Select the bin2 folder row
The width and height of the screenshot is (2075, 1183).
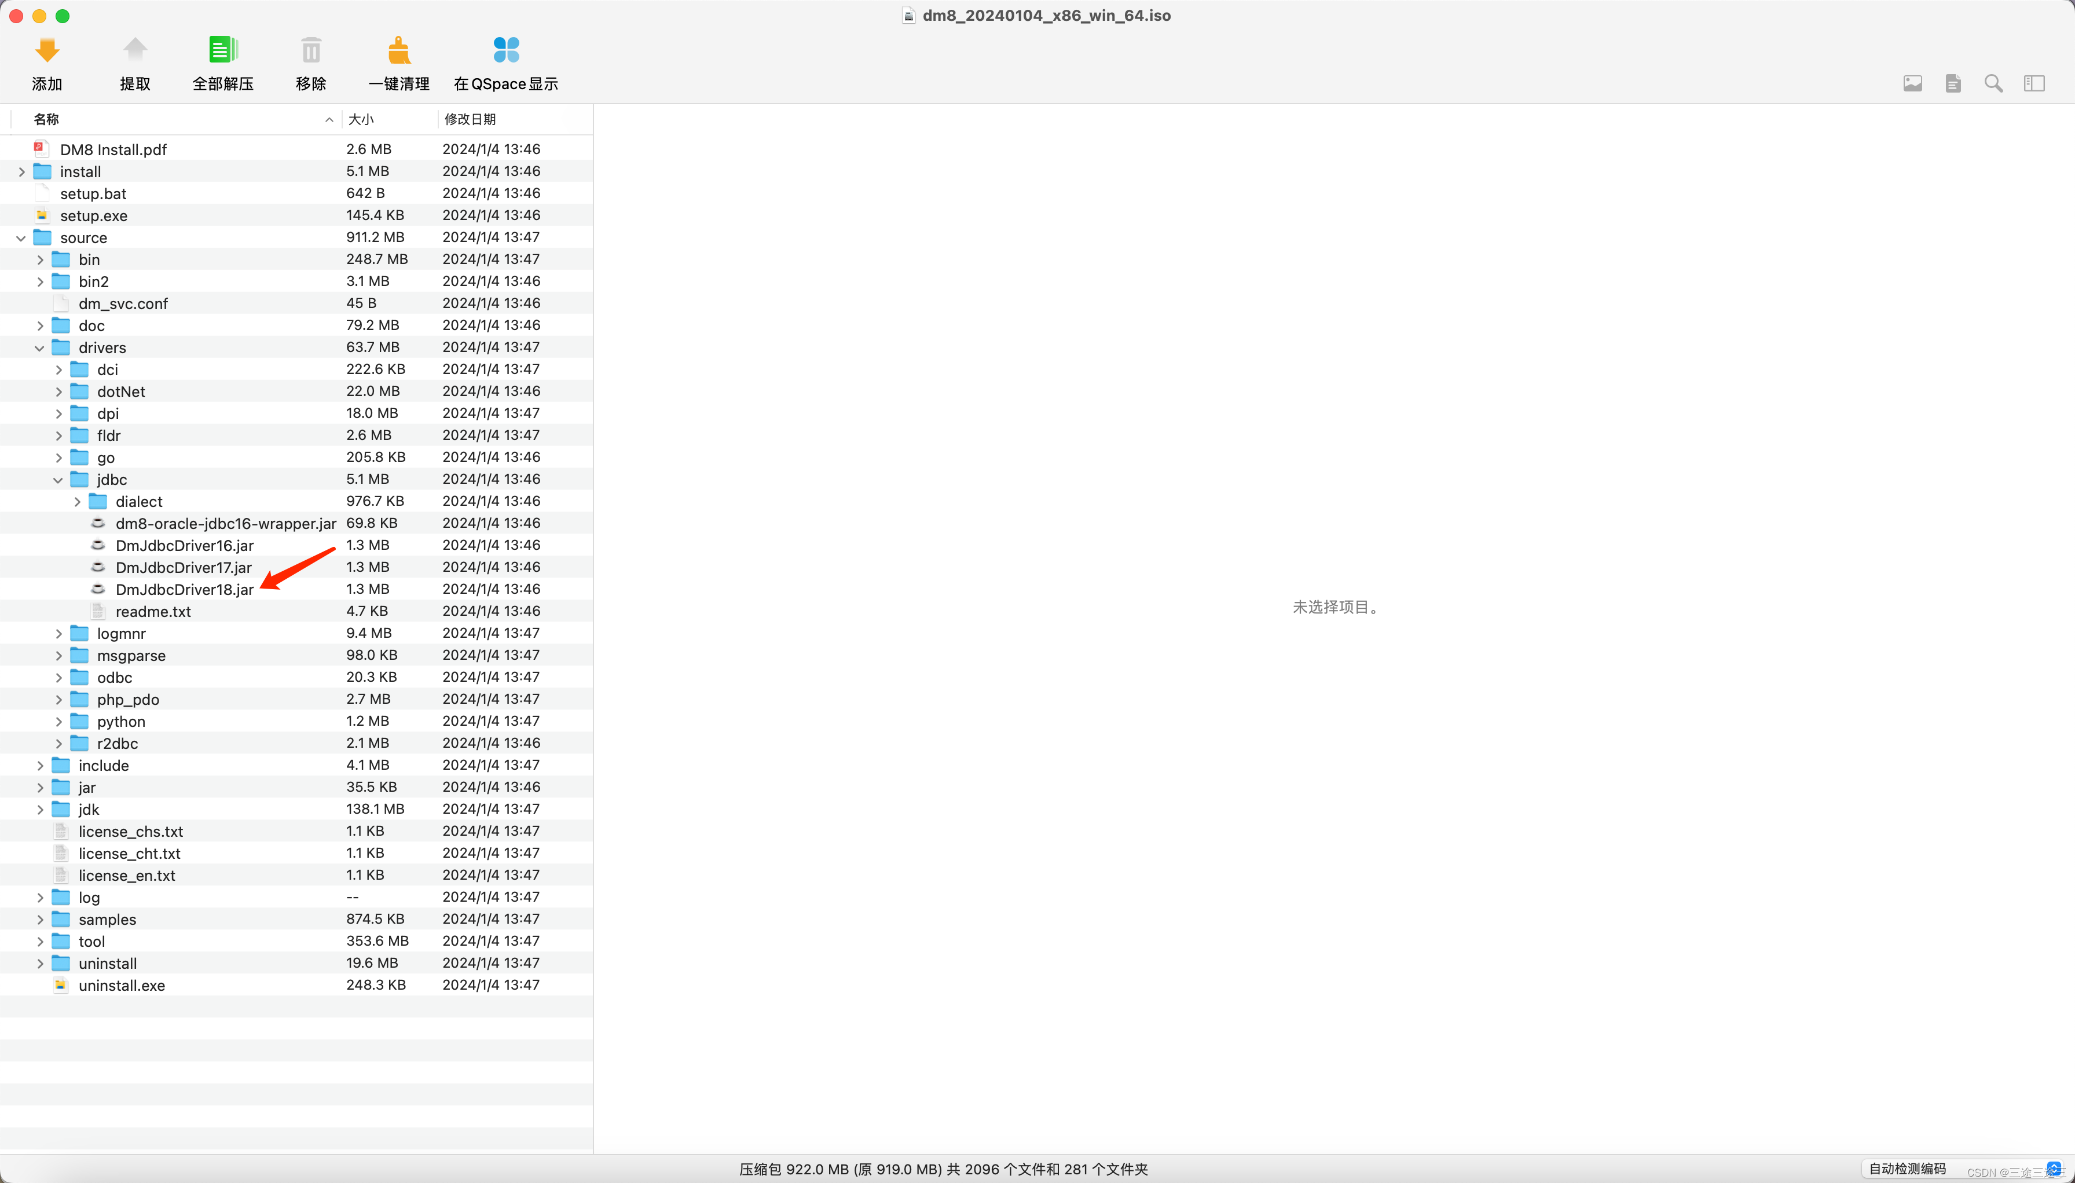[x=296, y=281]
